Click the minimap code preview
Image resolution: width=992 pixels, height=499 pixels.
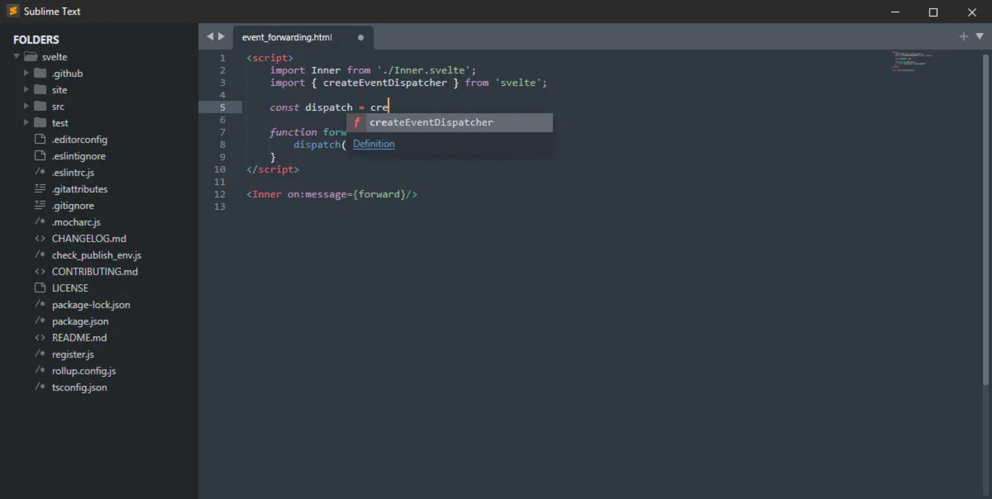click(911, 61)
